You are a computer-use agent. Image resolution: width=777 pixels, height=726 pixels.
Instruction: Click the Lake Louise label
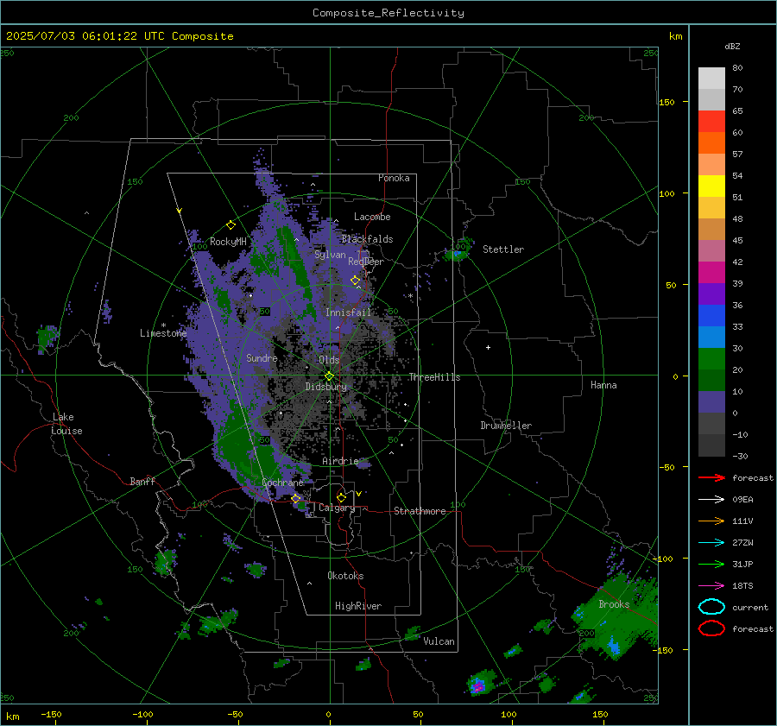coord(66,424)
